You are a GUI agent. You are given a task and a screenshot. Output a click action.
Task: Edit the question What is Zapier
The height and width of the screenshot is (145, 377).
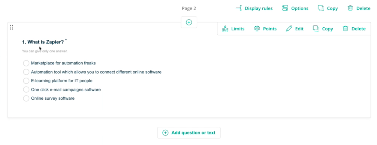[x=295, y=29]
